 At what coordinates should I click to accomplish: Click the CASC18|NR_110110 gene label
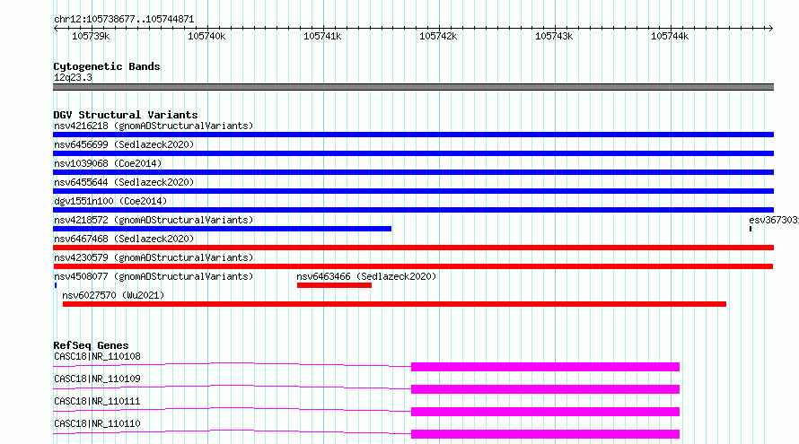click(x=97, y=423)
